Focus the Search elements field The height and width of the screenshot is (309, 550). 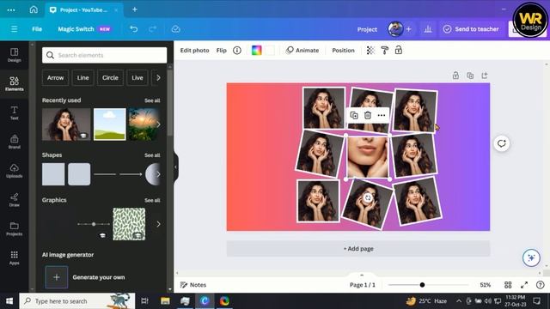click(x=105, y=55)
